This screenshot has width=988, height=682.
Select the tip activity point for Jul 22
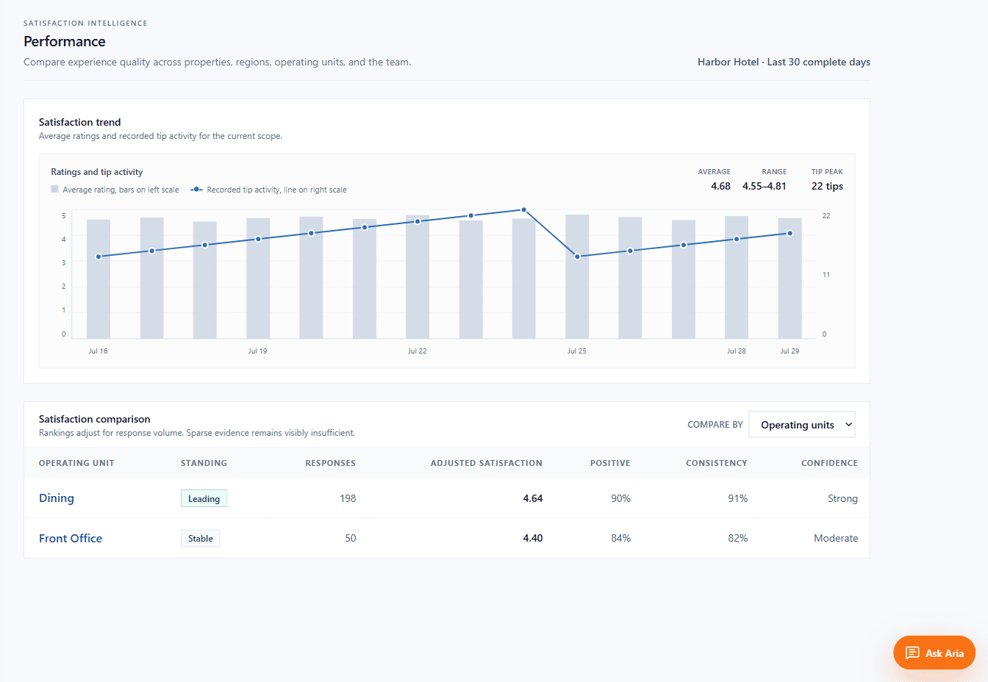click(418, 221)
